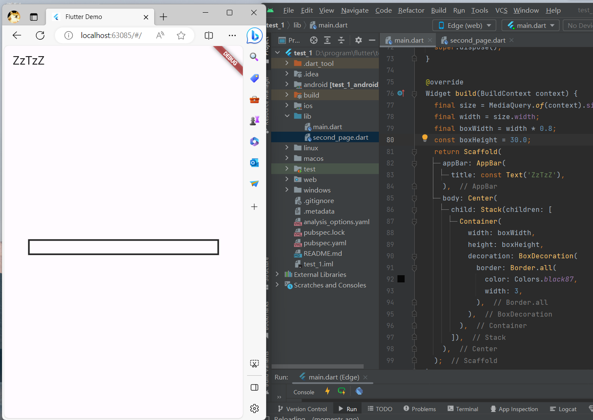The image size is (593, 420).
Task: Start Edge screenshot capture tool
Action: tap(254, 363)
